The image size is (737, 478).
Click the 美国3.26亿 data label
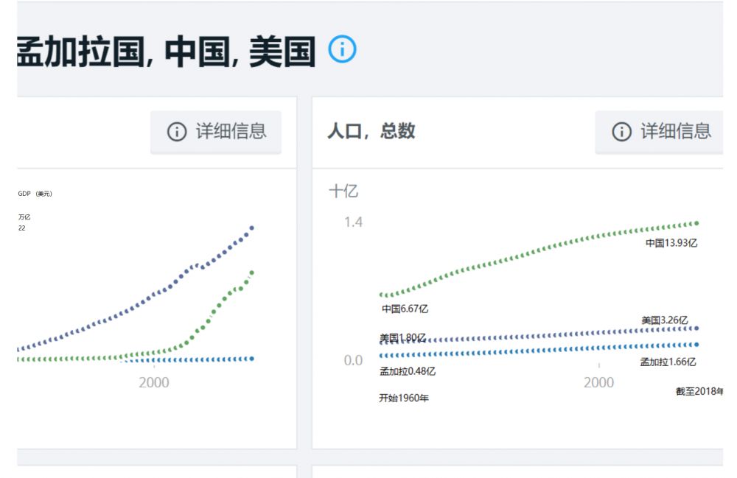(664, 320)
